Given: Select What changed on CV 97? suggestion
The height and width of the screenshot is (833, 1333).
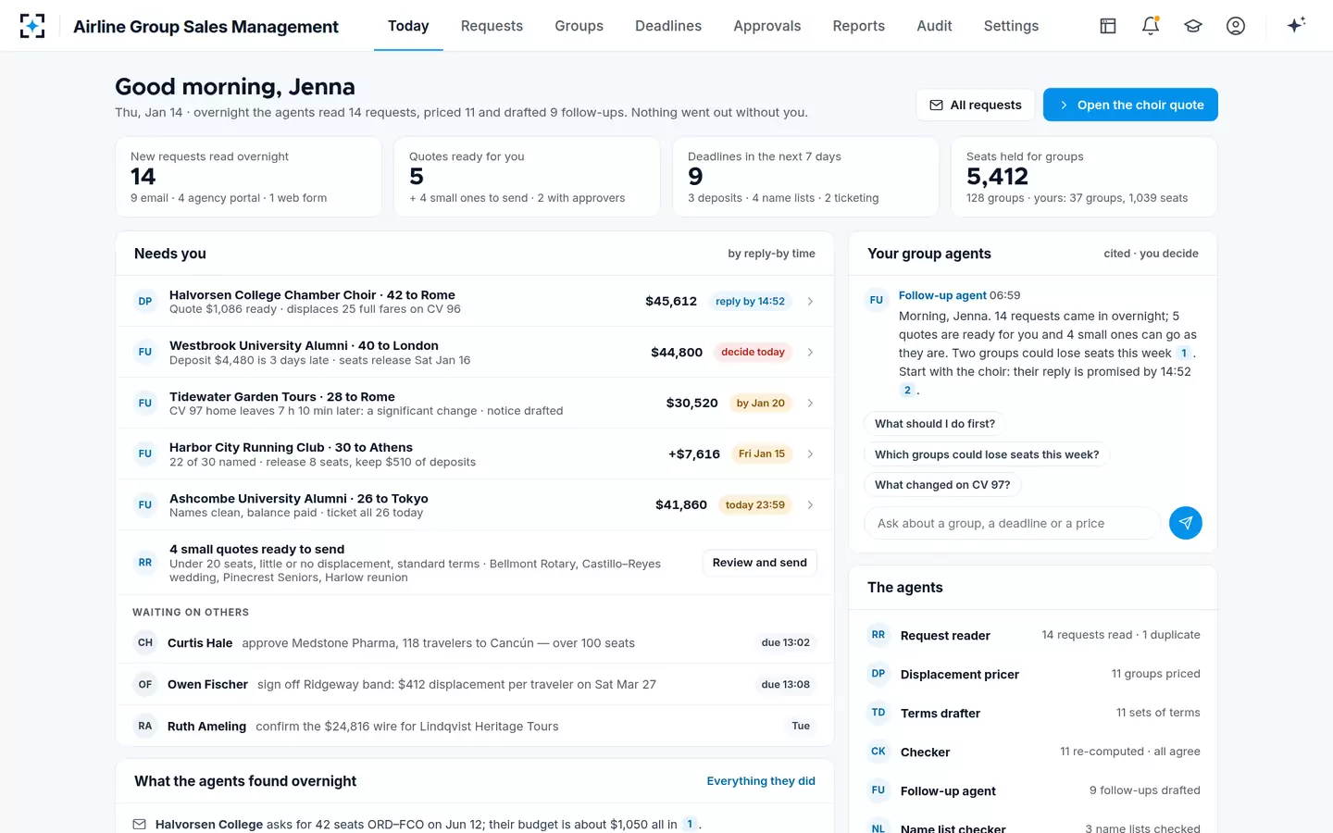Looking at the screenshot, I should point(942,485).
